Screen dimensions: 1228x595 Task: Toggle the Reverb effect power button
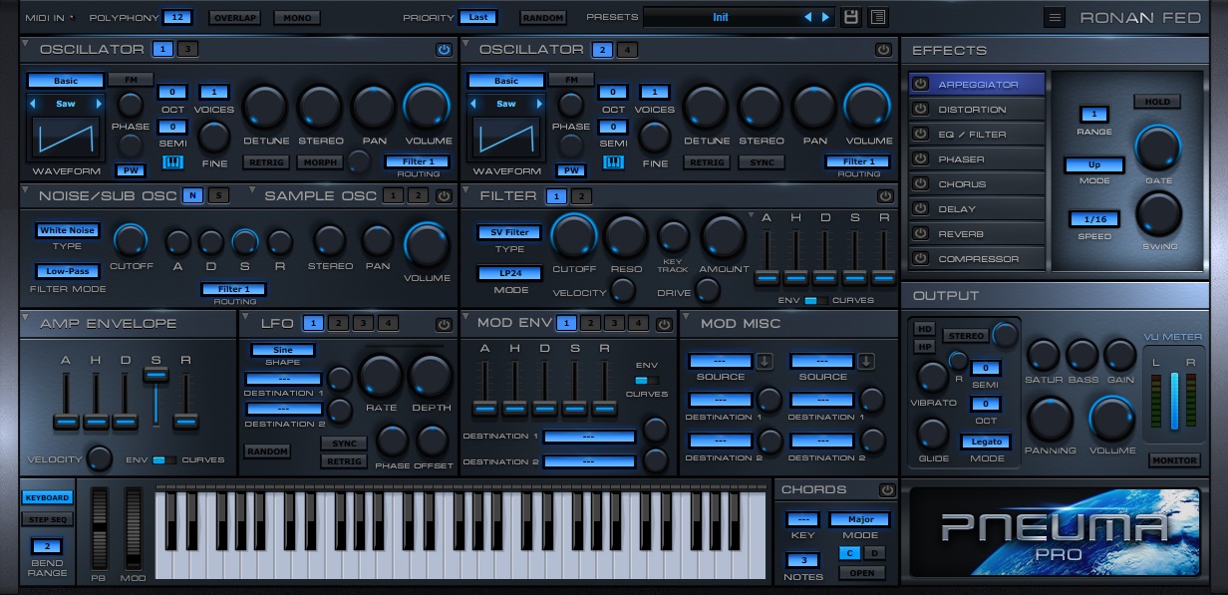click(x=920, y=234)
